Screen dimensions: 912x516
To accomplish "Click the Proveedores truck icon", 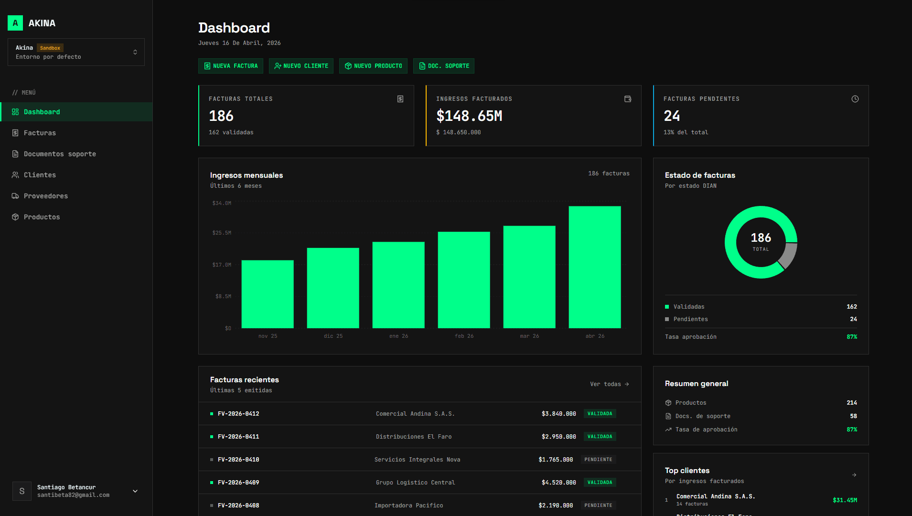I will pyautogui.click(x=15, y=196).
